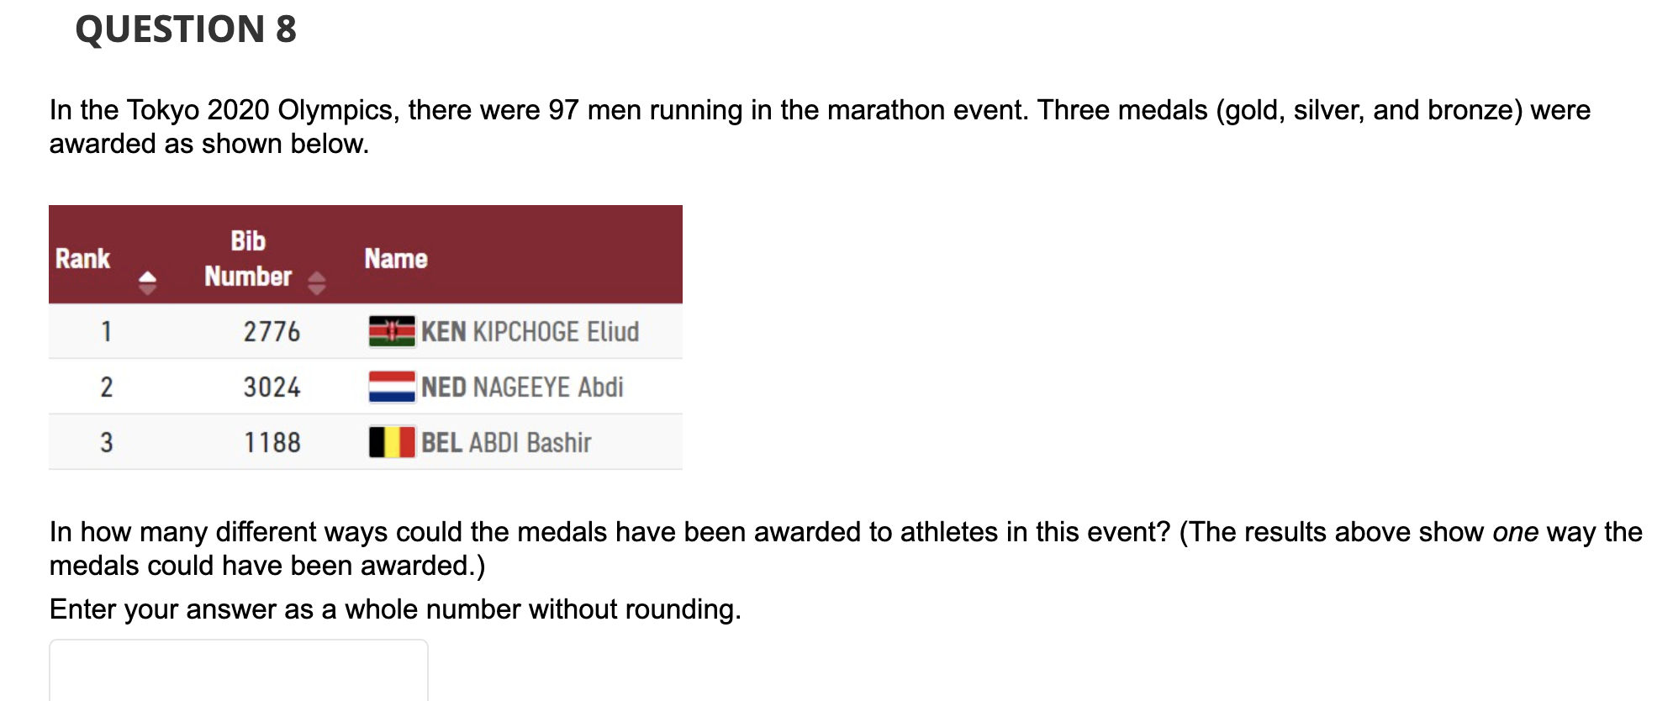This screenshot has width=1673, height=701.
Task: Click the Belgium flag icon
Action: point(392,442)
